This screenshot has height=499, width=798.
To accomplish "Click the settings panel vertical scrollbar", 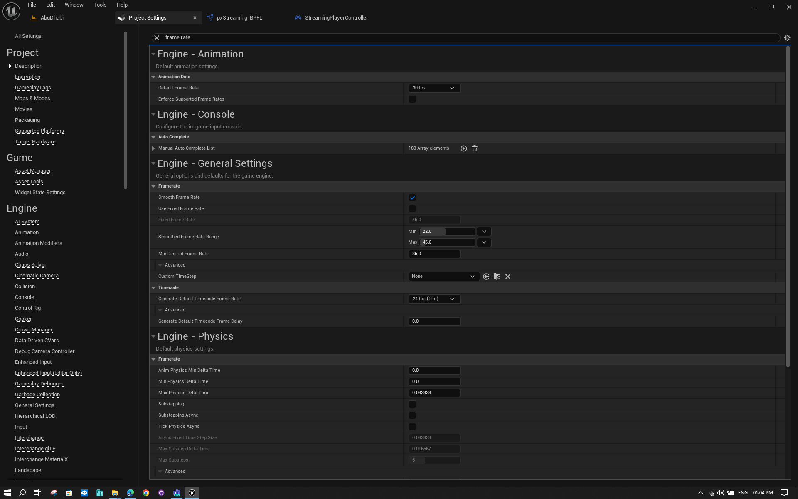I will point(788,207).
